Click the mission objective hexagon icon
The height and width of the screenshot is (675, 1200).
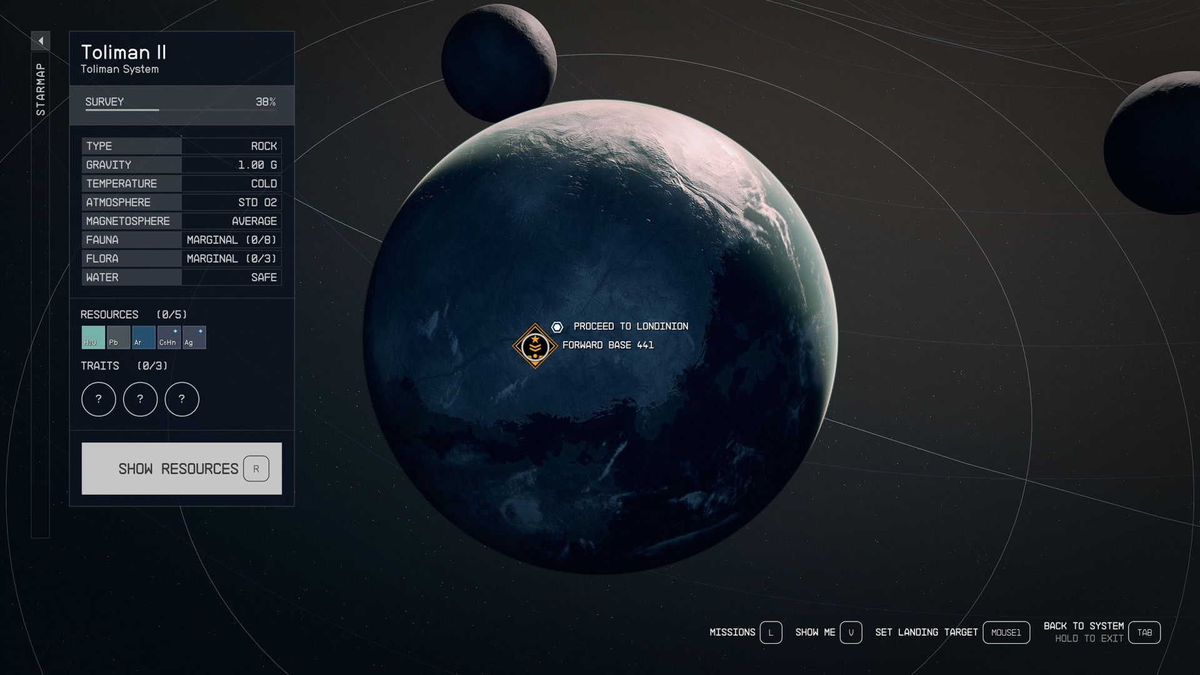click(x=557, y=327)
